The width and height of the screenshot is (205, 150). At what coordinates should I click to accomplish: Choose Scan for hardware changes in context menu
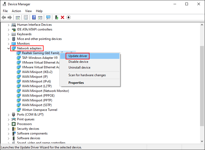point(90,75)
